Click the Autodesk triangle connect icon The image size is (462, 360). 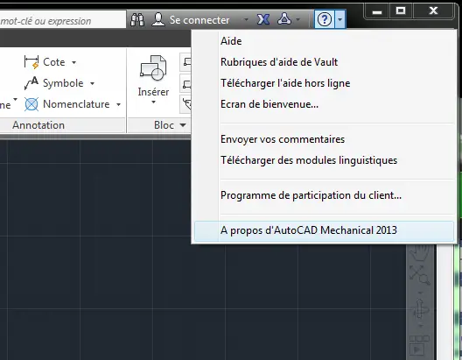coord(284,19)
